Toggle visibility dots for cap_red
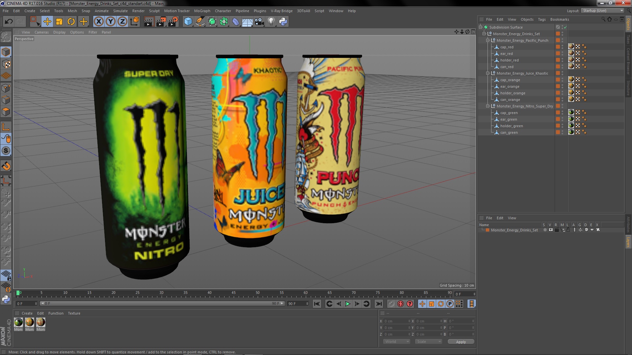Viewport: 632px width, 355px height. pyautogui.click(x=563, y=47)
